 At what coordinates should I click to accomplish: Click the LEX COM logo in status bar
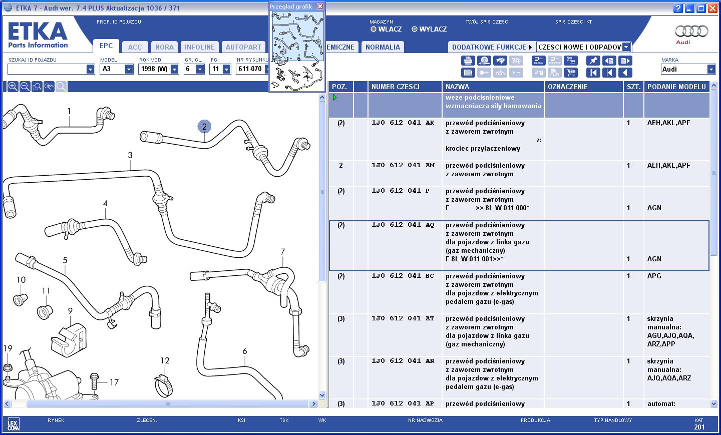[14, 425]
